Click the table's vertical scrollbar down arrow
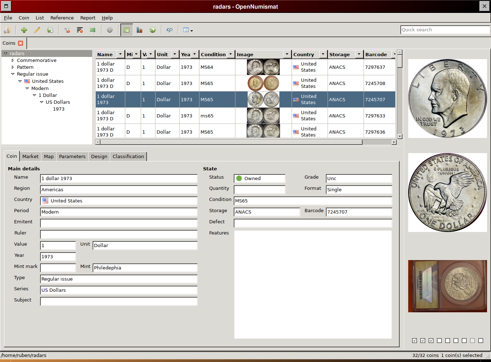The height and width of the screenshot is (362, 491). [400, 137]
